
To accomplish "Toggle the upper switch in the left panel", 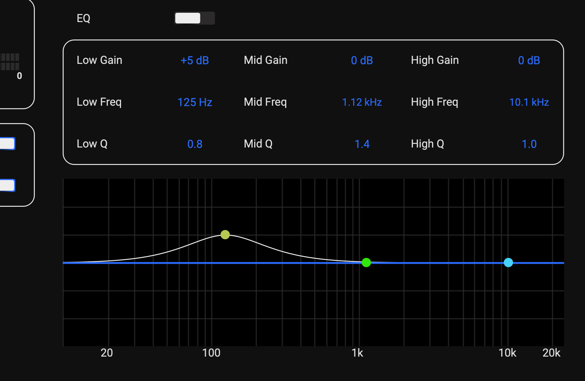I will (x=7, y=144).
